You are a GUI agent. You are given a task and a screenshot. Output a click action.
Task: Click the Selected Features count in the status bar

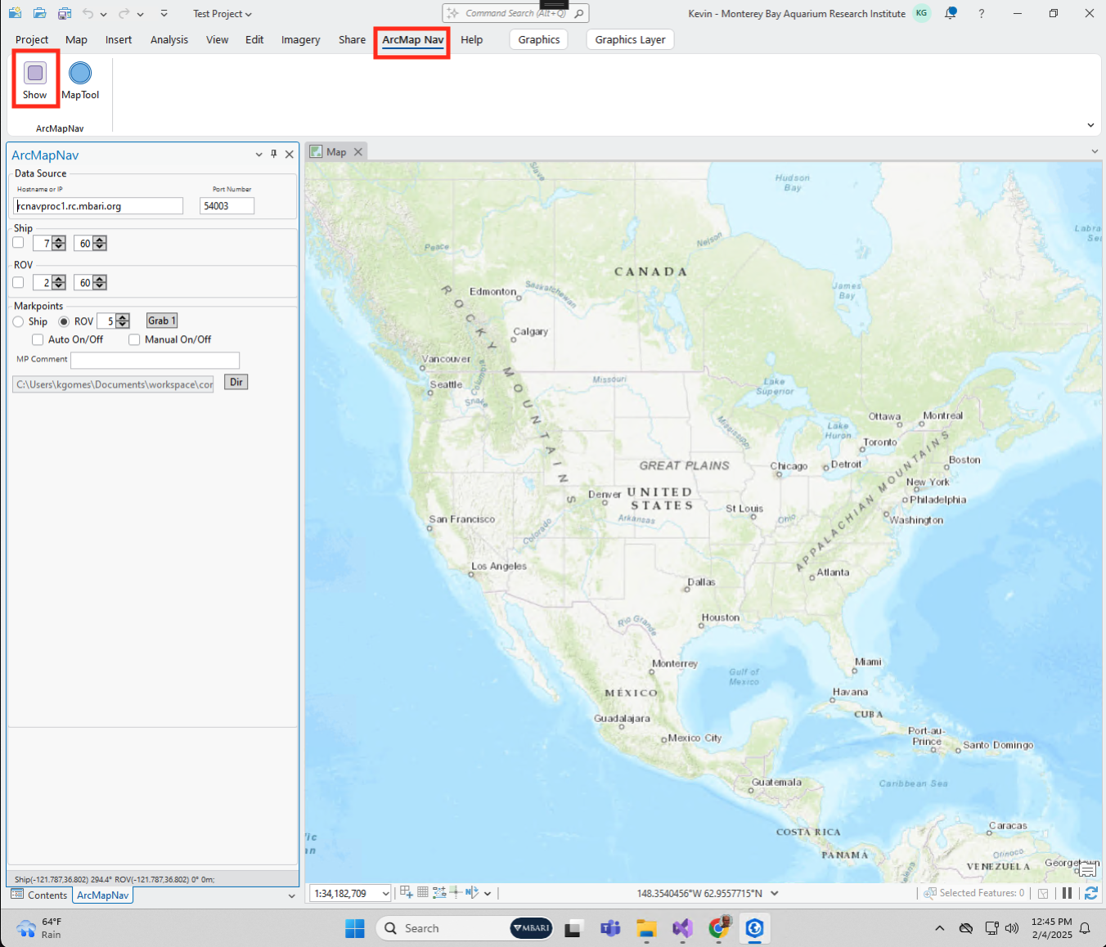point(982,892)
